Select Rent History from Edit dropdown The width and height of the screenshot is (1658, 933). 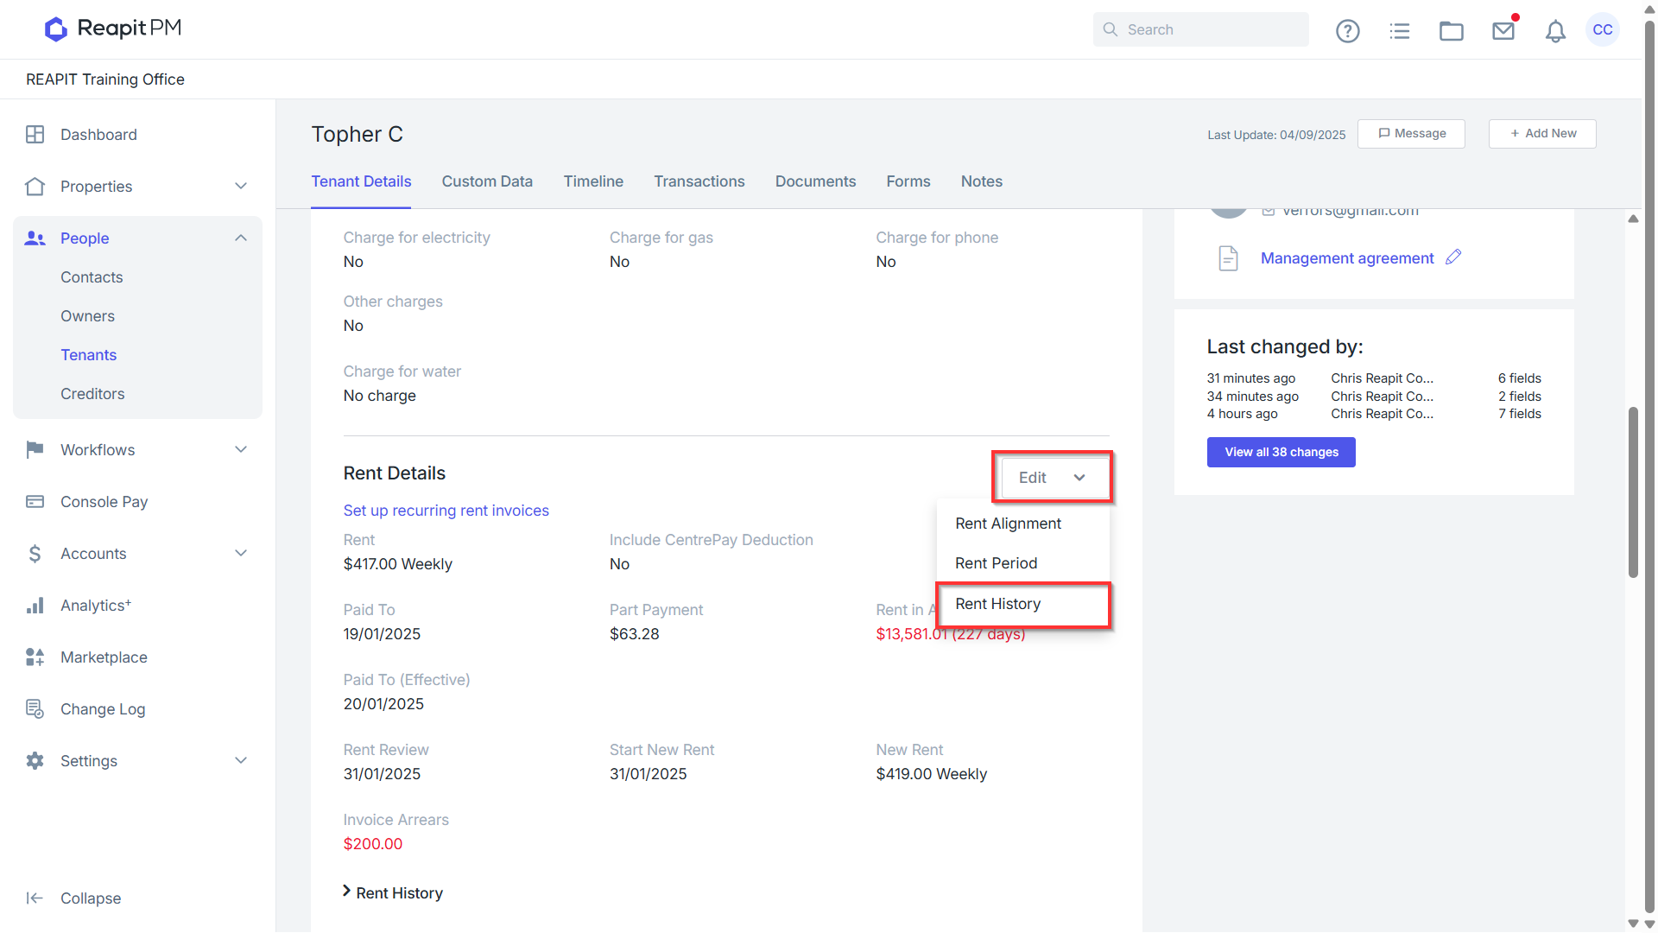[1022, 604]
